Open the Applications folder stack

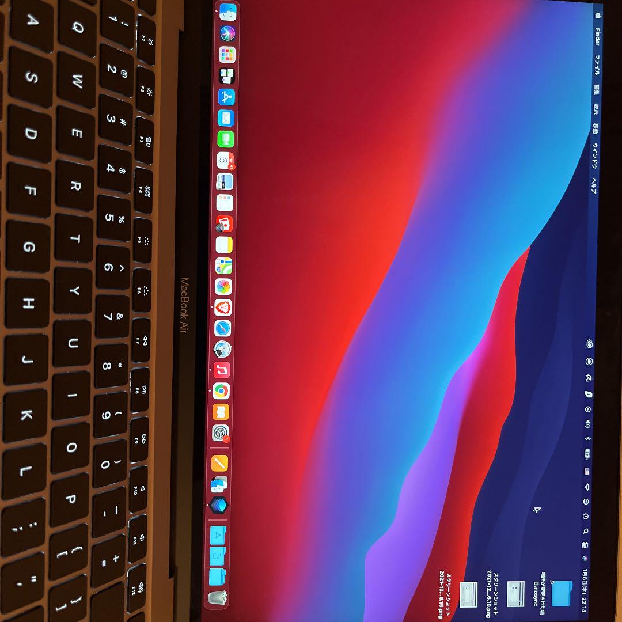(218, 536)
